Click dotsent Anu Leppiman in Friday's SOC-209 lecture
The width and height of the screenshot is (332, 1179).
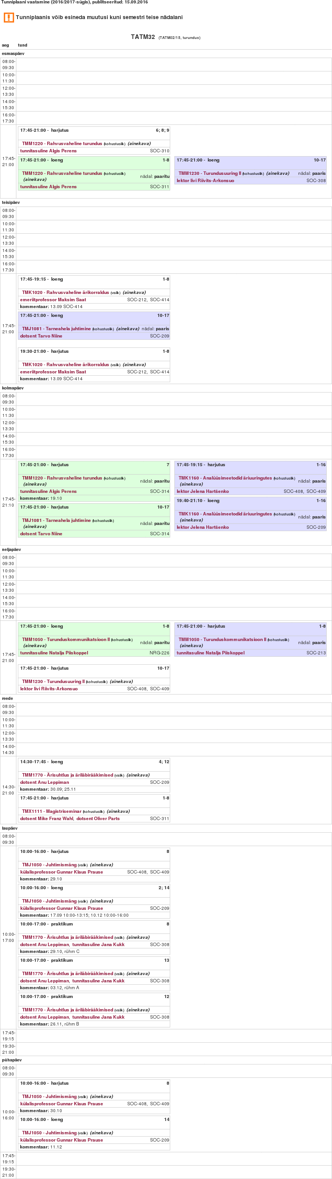44,782
